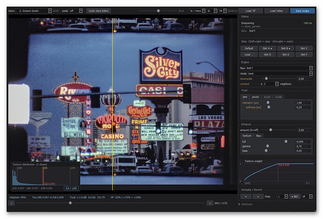Click the downscale value field
The width and height of the screenshot is (323, 219).
point(305,79)
